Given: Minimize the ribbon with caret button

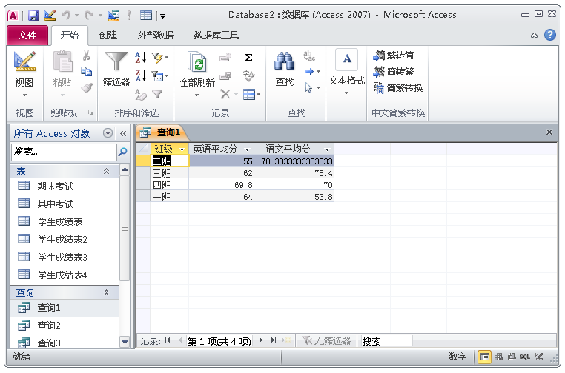Looking at the screenshot, I should click(534, 36).
